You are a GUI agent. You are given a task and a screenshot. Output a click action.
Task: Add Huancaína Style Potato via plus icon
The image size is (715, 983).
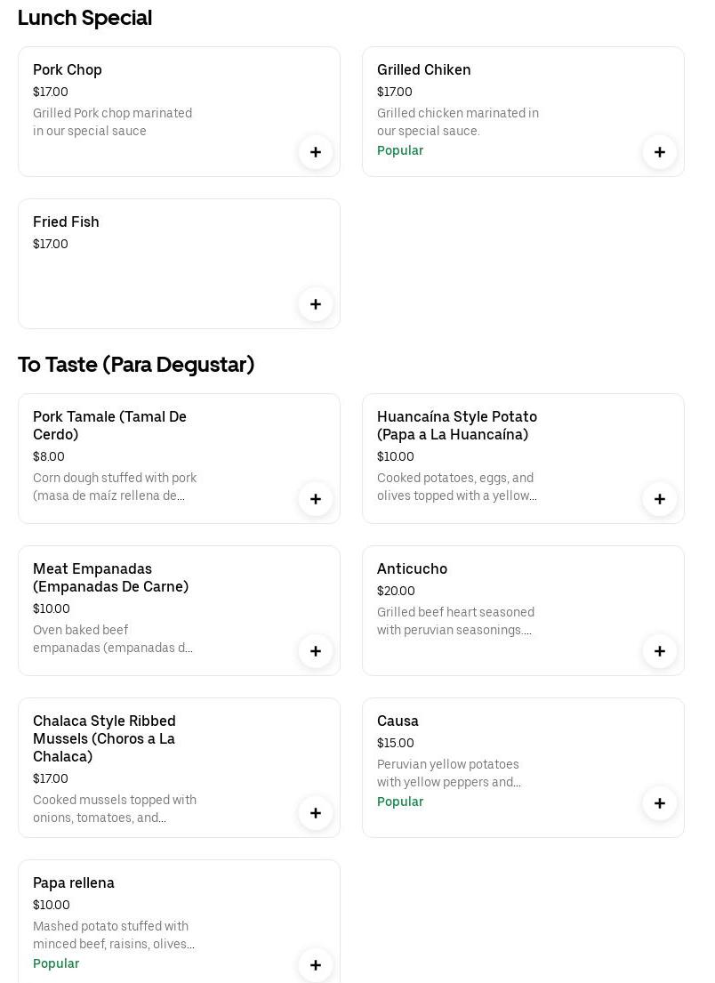tap(660, 499)
